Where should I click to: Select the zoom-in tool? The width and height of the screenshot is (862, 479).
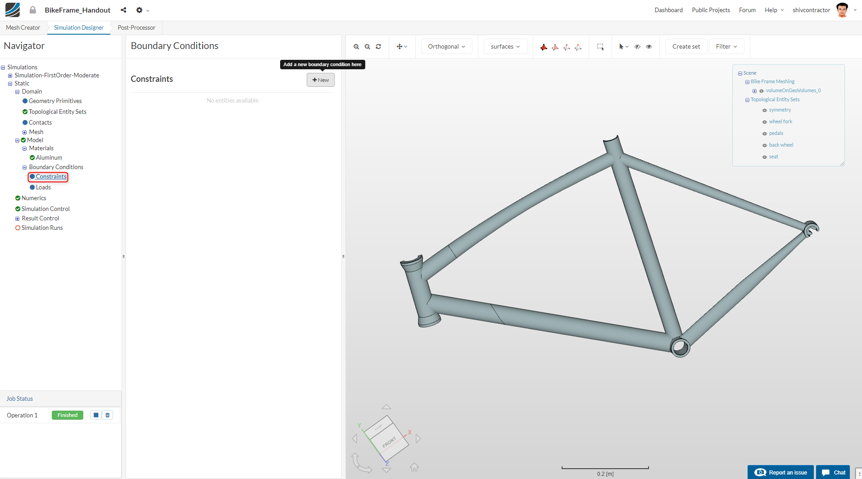[356, 46]
